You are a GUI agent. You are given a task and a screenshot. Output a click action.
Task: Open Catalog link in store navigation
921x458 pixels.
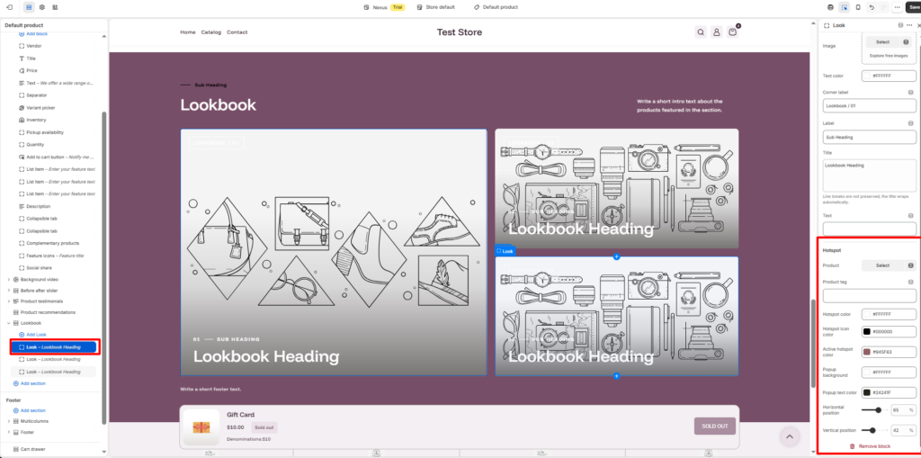(x=210, y=32)
